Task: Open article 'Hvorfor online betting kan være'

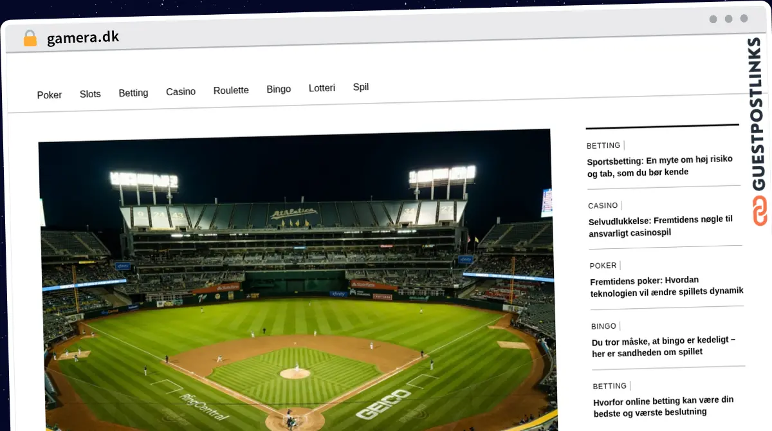Action: coord(664,407)
